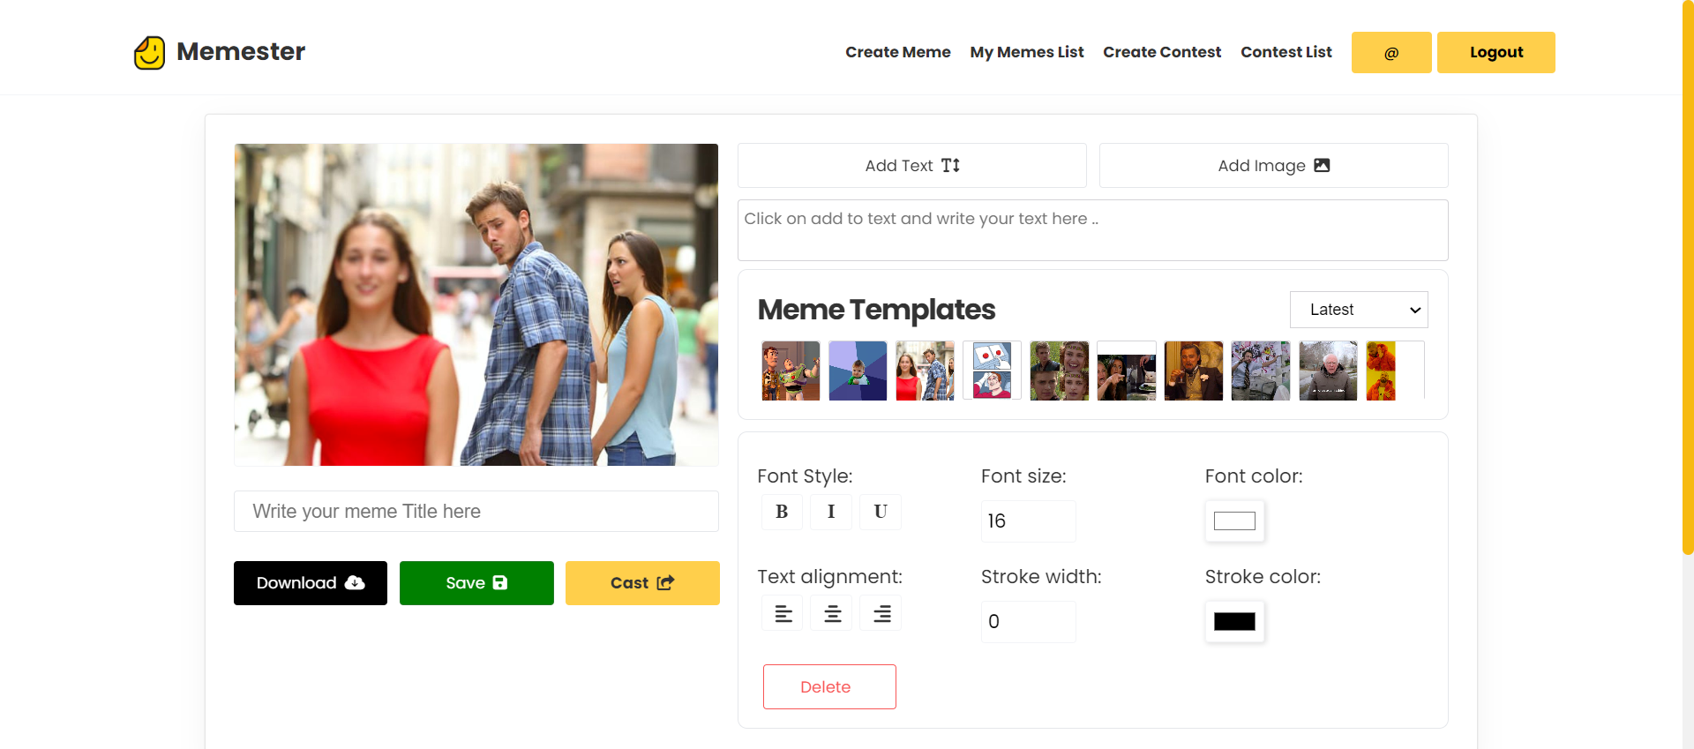Viewport: 1694px width, 749px height.
Task: Select the Anakin and Padme template
Action: point(1059,371)
